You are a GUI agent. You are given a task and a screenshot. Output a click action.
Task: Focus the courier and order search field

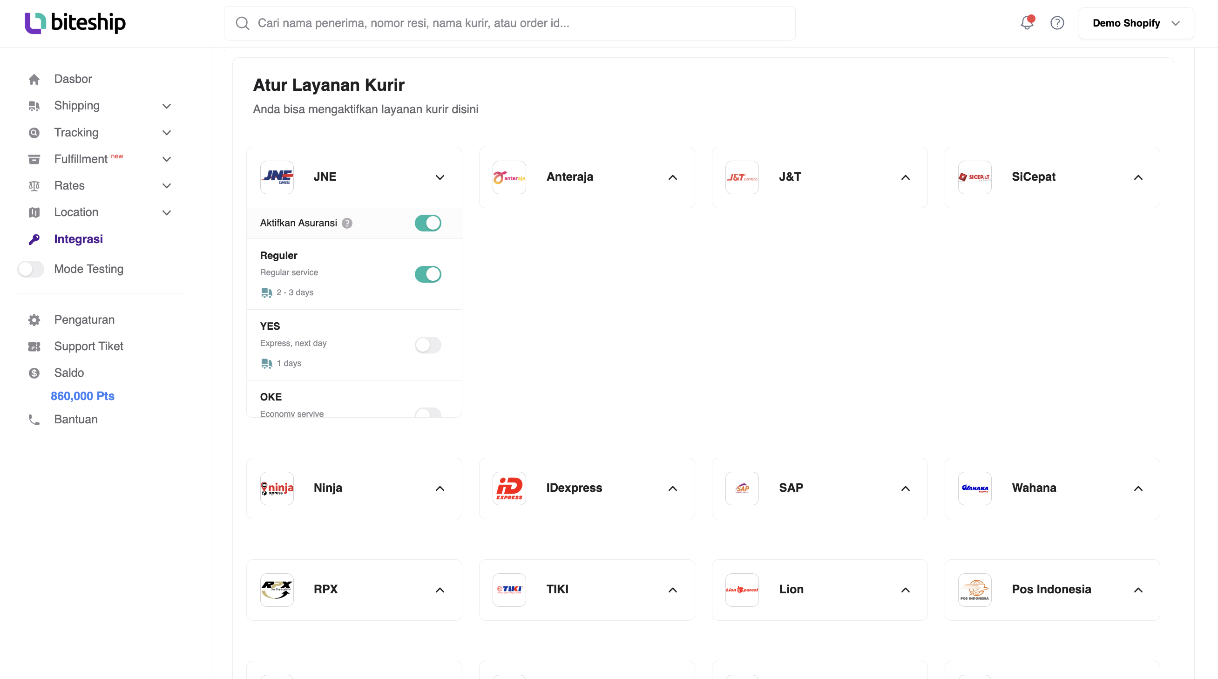(x=510, y=23)
